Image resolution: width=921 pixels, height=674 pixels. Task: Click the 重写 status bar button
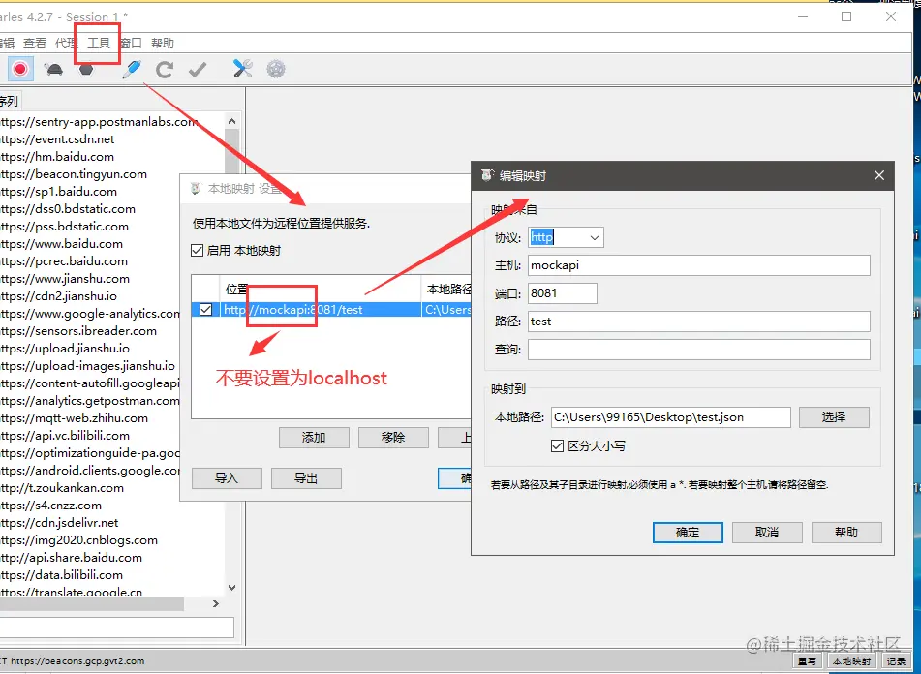pos(807,661)
